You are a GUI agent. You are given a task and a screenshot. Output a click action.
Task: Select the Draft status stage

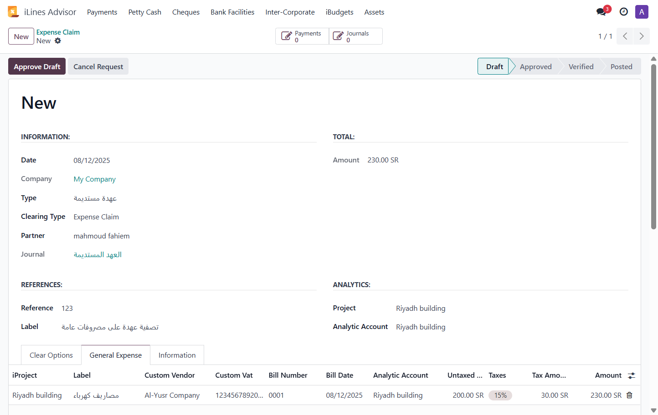pyautogui.click(x=494, y=66)
